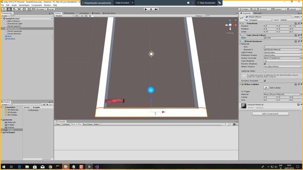The height and width of the screenshot is (170, 303).
Task: Open Visual Studio from taskbar
Action: (97, 167)
